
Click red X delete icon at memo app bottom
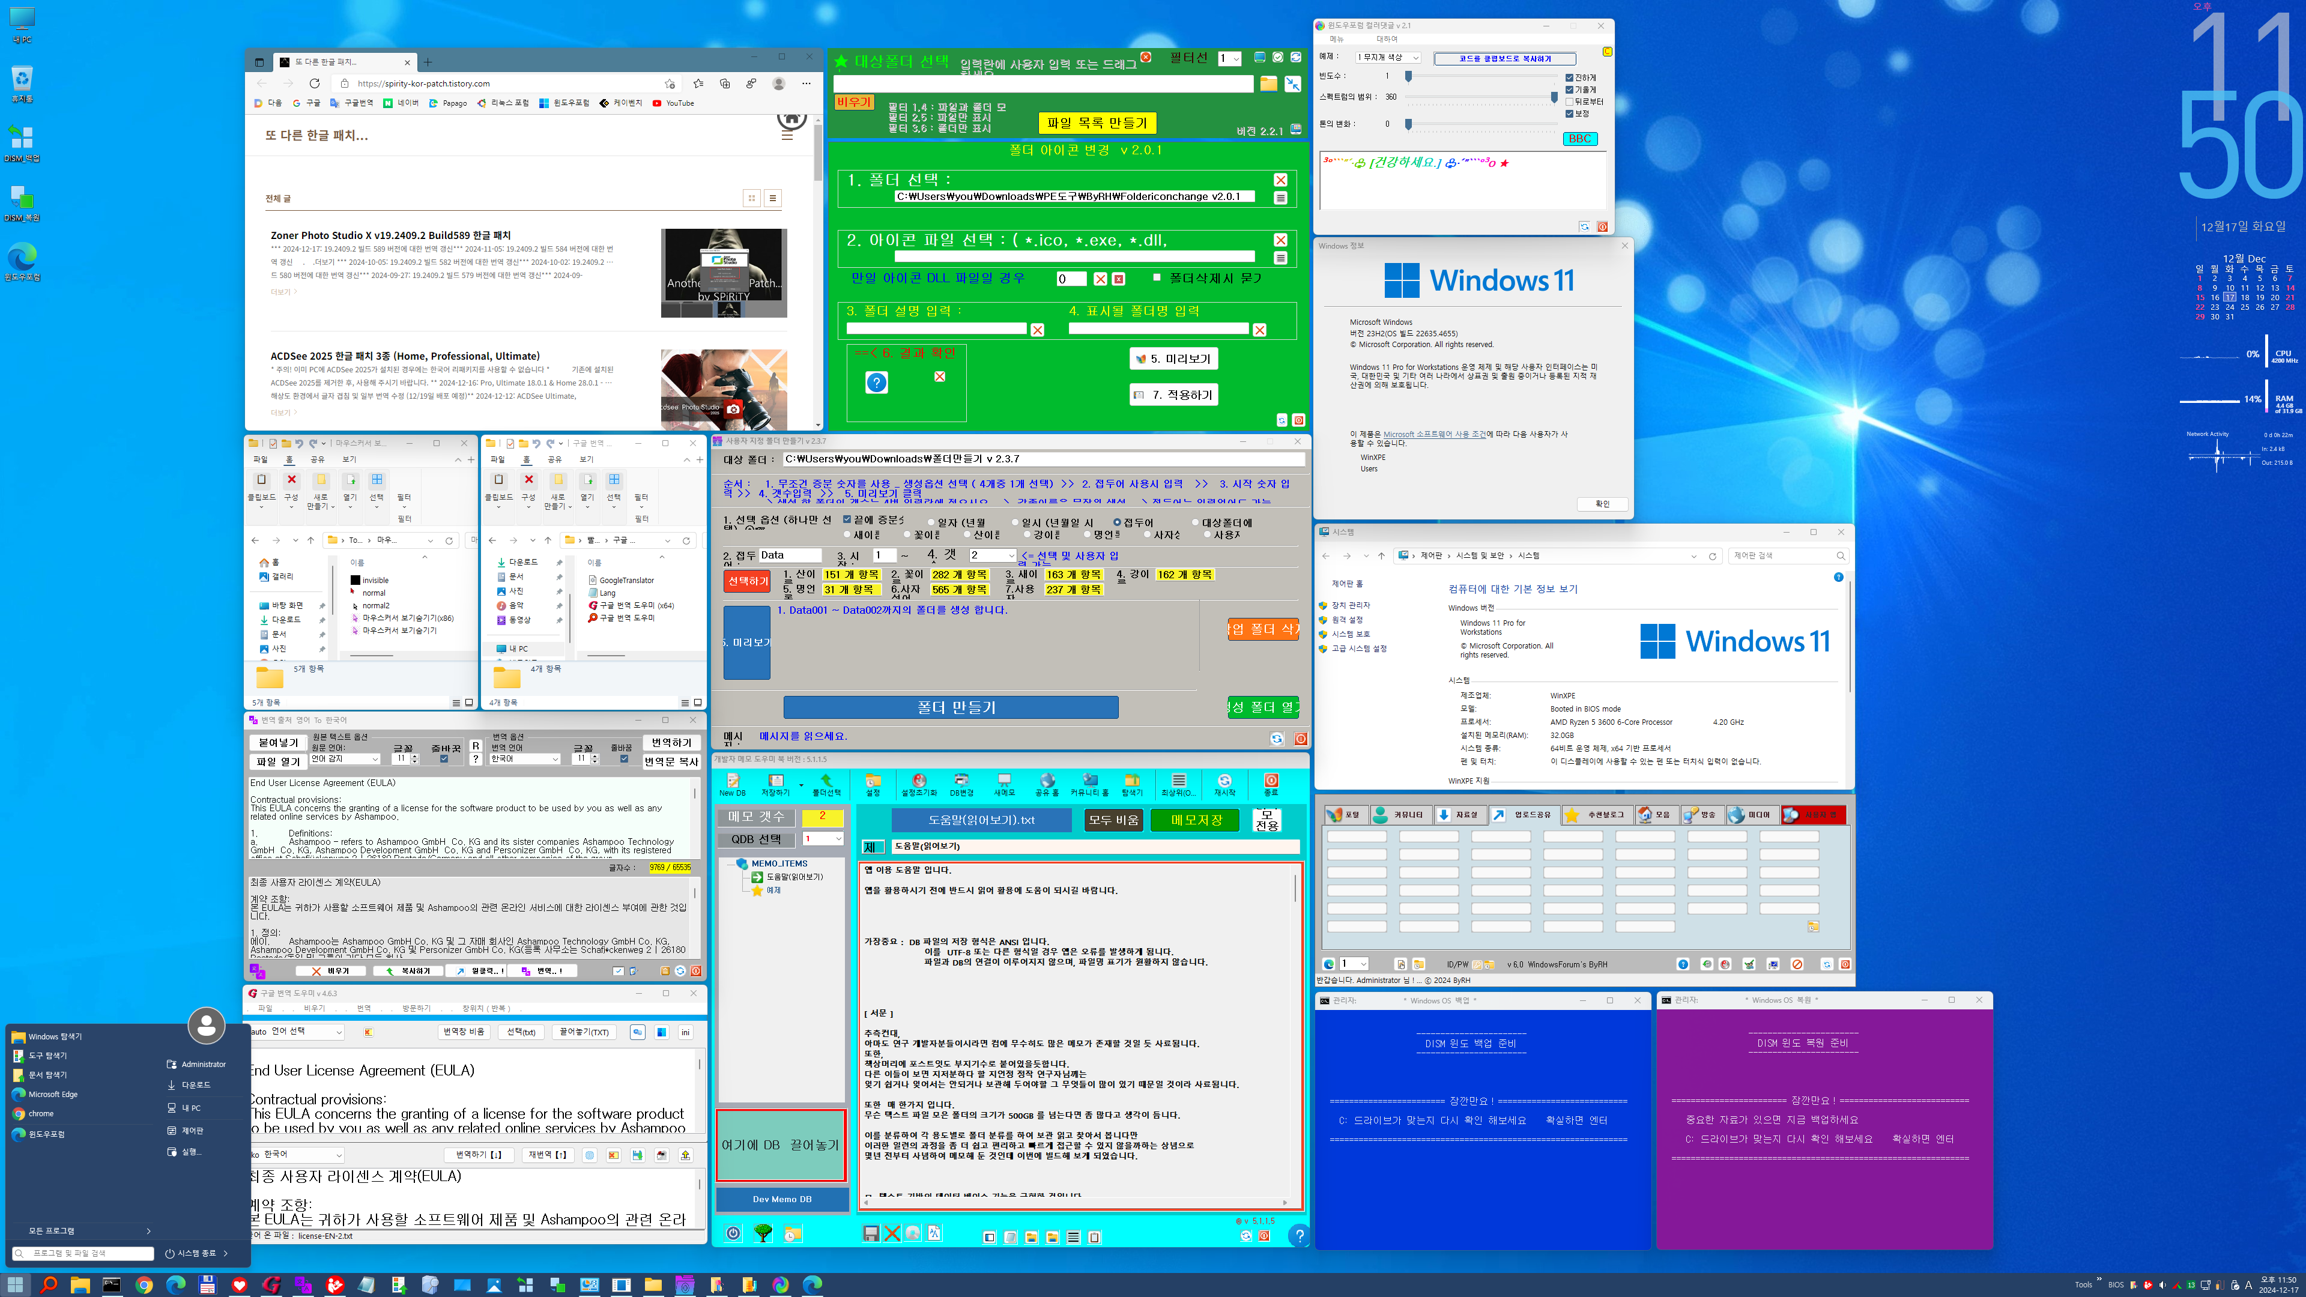point(892,1233)
